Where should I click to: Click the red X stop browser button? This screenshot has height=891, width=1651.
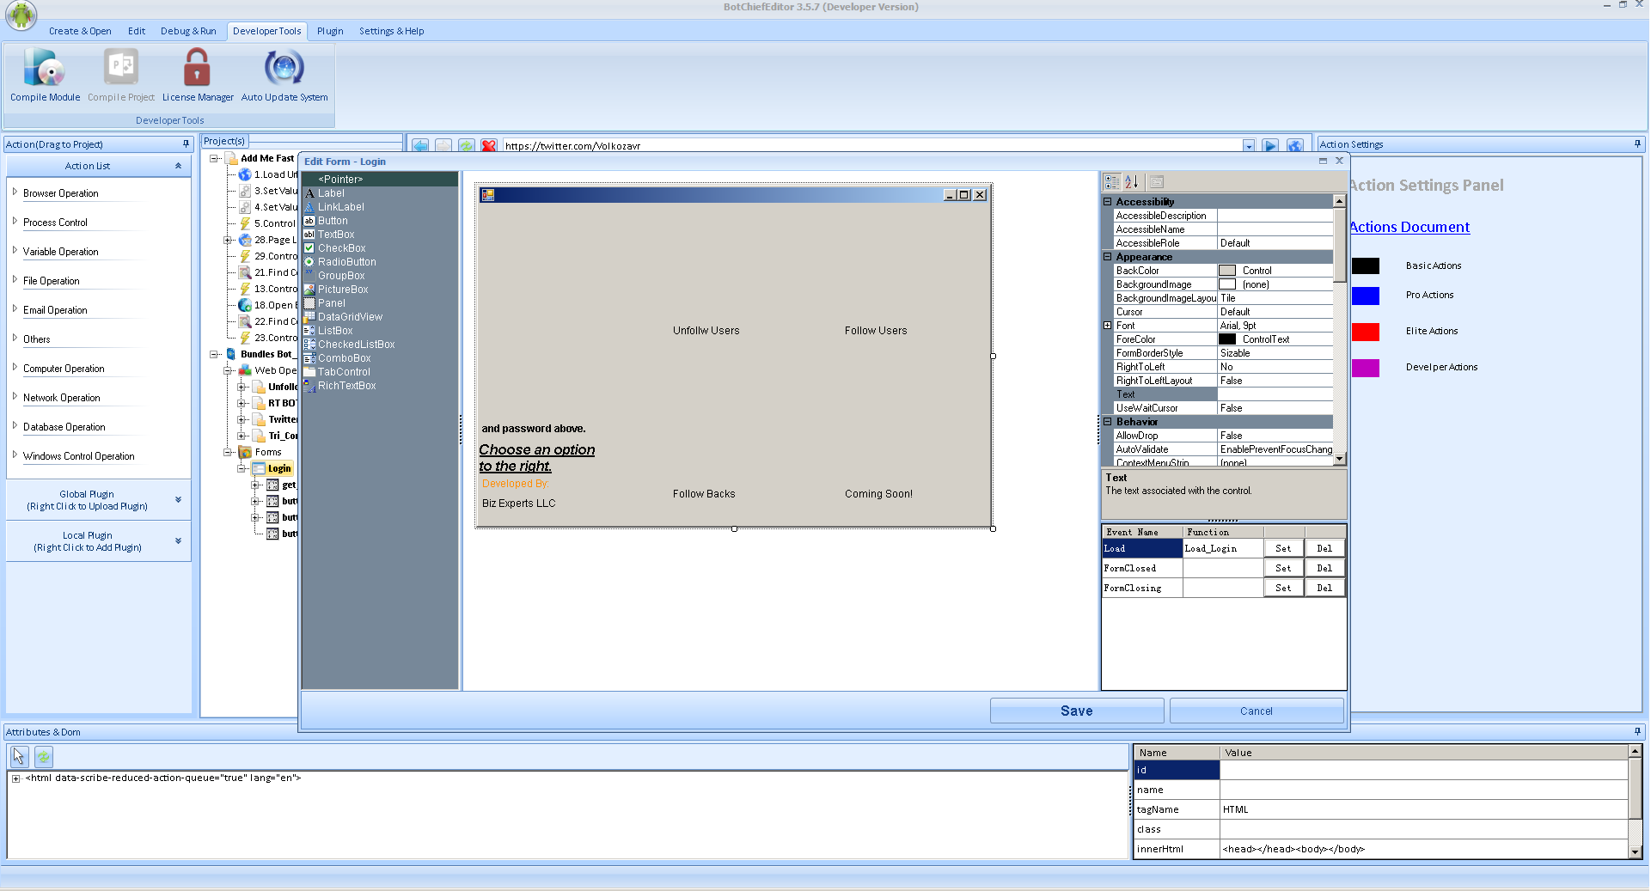click(488, 146)
